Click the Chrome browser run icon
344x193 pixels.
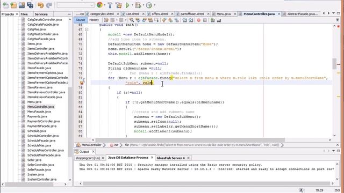point(99,5)
